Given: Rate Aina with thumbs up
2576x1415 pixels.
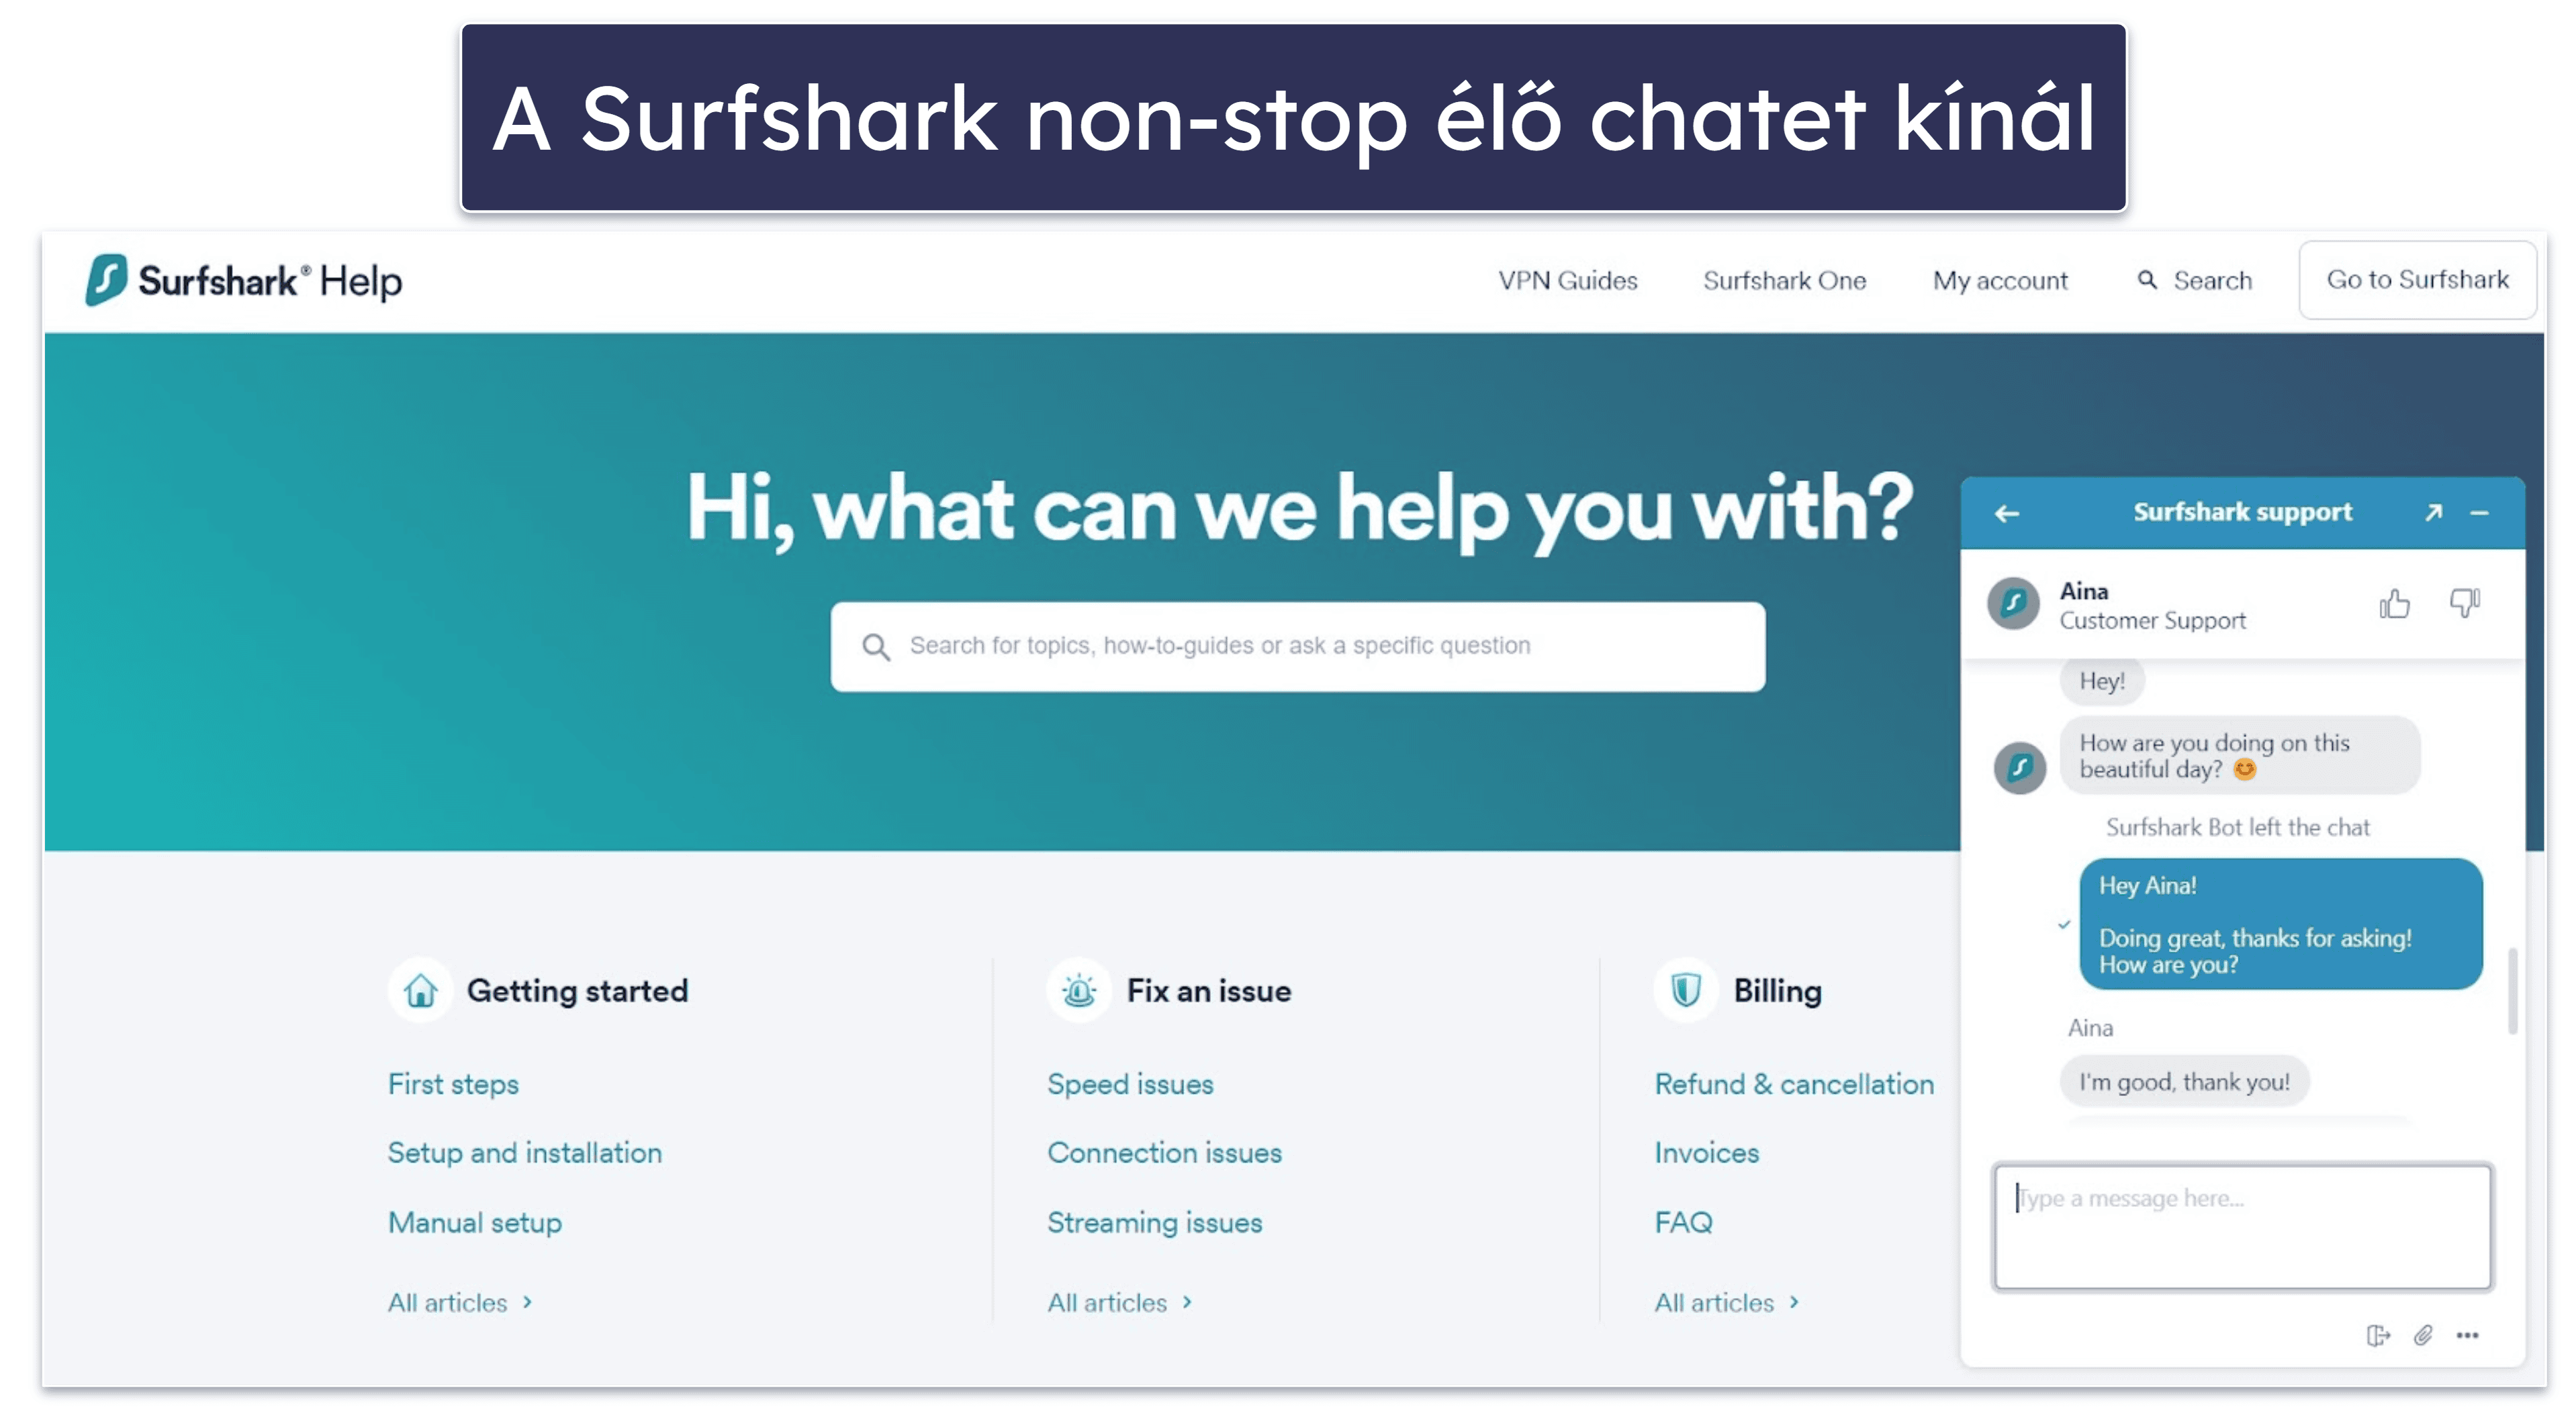Looking at the screenshot, I should [2394, 603].
